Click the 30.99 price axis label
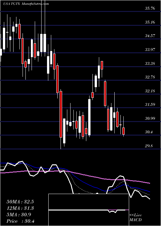 [150, 118]
